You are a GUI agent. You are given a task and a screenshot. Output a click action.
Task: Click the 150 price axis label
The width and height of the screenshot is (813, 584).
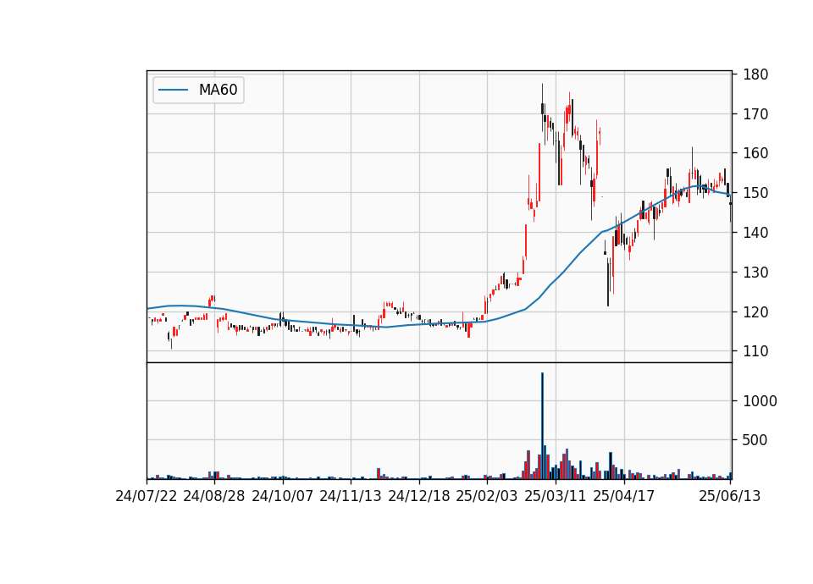755,193
